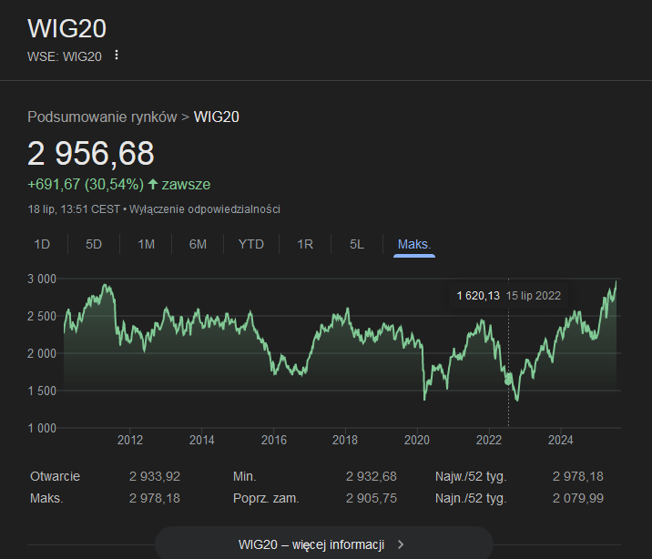Open the three-dot menu beside WSE: WIG20
The image size is (652, 559).
[117, 55]
